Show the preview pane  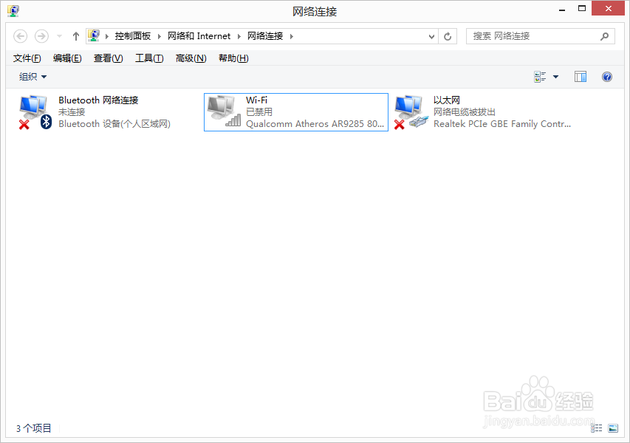(x=580, y=76)
